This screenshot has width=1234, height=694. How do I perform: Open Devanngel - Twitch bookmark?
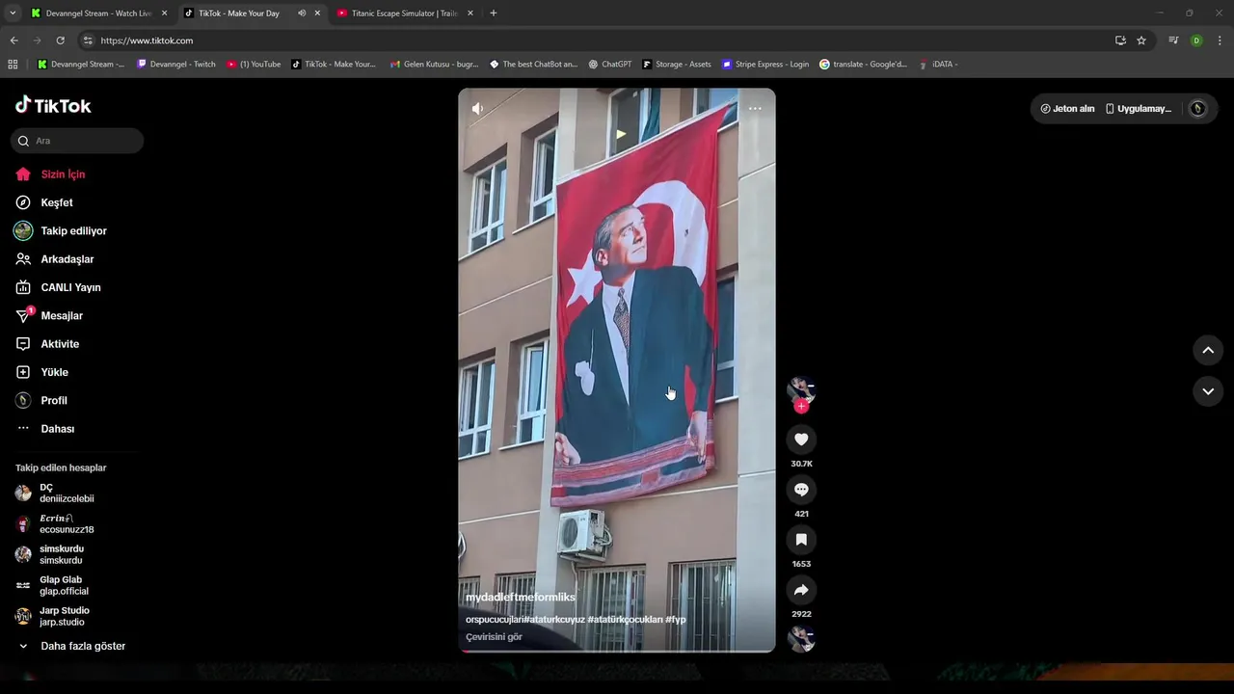[x=176, y=65]
